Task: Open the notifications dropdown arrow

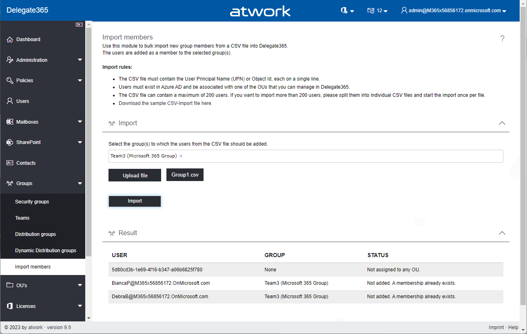Action: point(385,11)
